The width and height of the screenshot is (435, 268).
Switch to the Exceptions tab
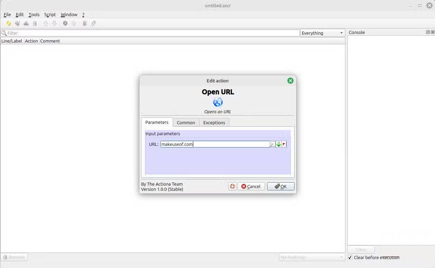[x=214, y=123]
